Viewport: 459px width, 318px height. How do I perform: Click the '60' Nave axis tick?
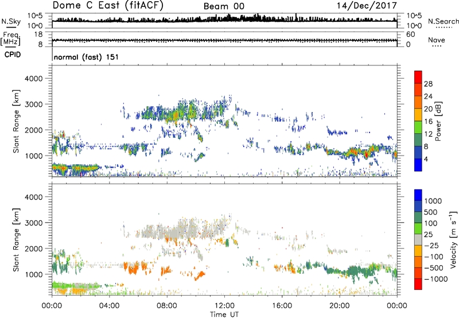pos(410,34)
